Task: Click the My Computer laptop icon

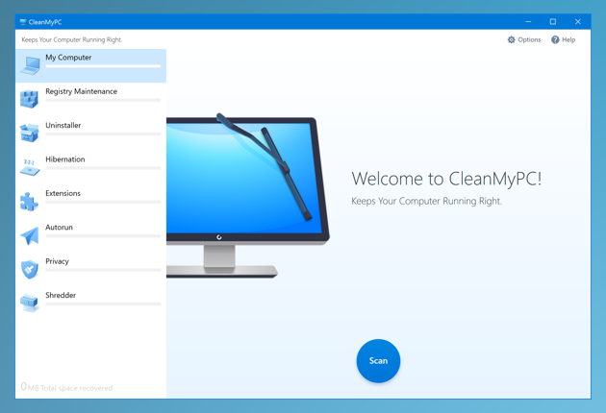Action: 30,65
